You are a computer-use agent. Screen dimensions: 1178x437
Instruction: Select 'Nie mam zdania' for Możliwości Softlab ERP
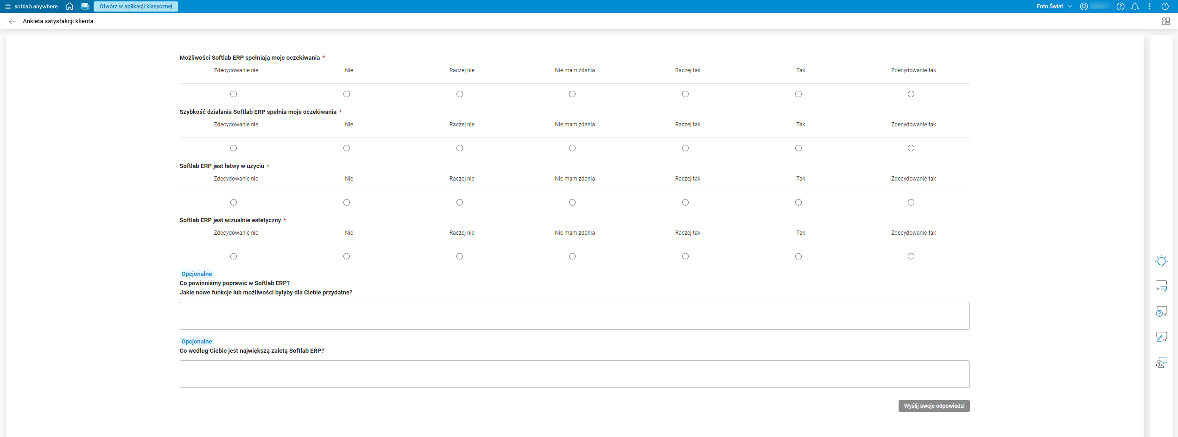[572, 94]
